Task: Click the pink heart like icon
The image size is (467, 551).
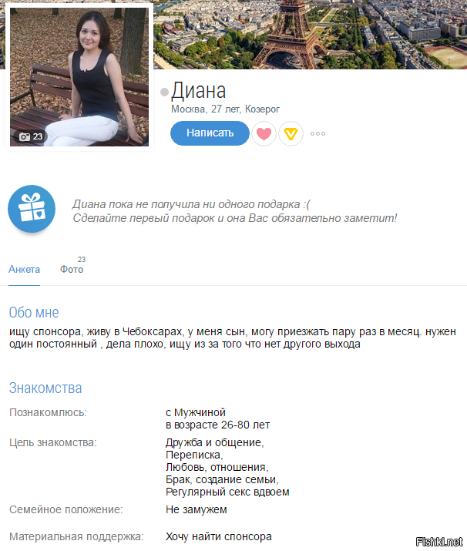Action: coord(264,133)
